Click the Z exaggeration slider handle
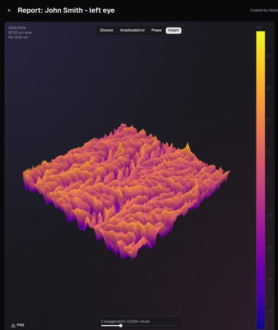 point(121,325)
